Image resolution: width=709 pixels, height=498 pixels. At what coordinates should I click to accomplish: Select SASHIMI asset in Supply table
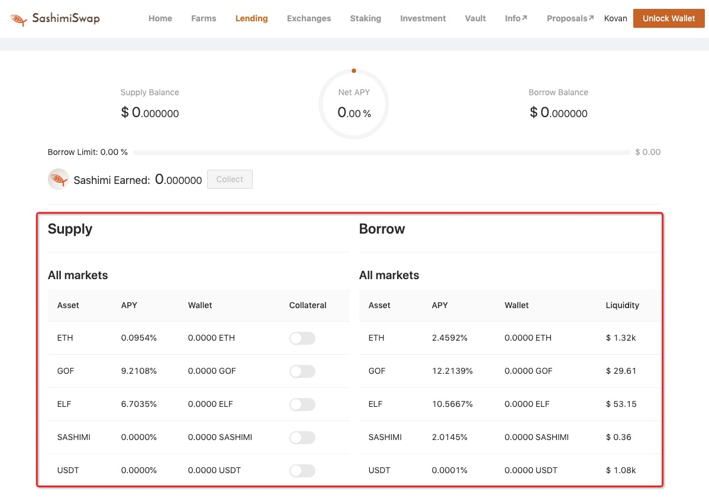point(74,437)
